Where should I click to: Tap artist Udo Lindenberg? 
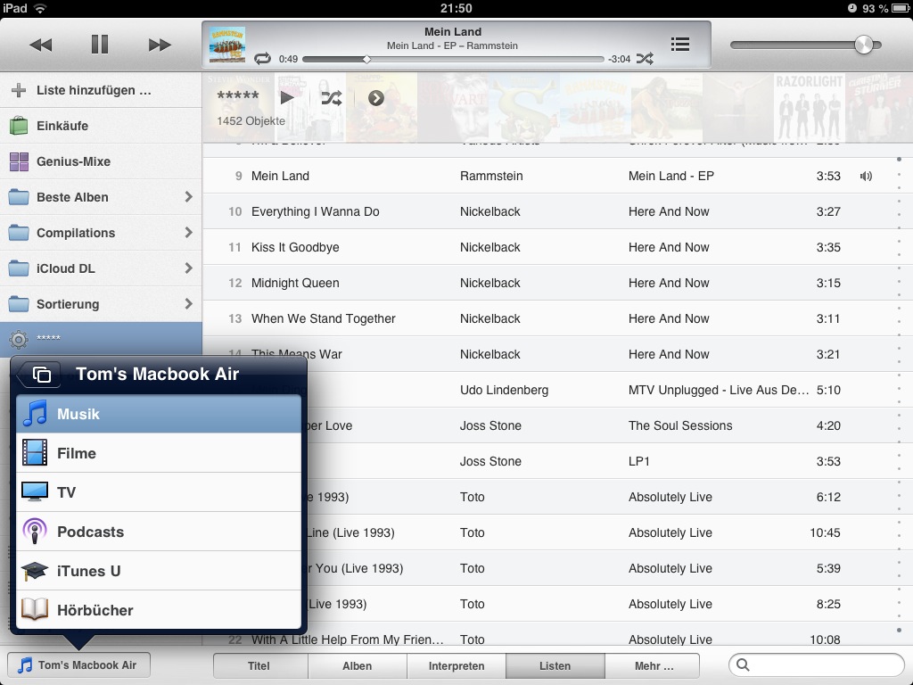click(x=505, y=390)
